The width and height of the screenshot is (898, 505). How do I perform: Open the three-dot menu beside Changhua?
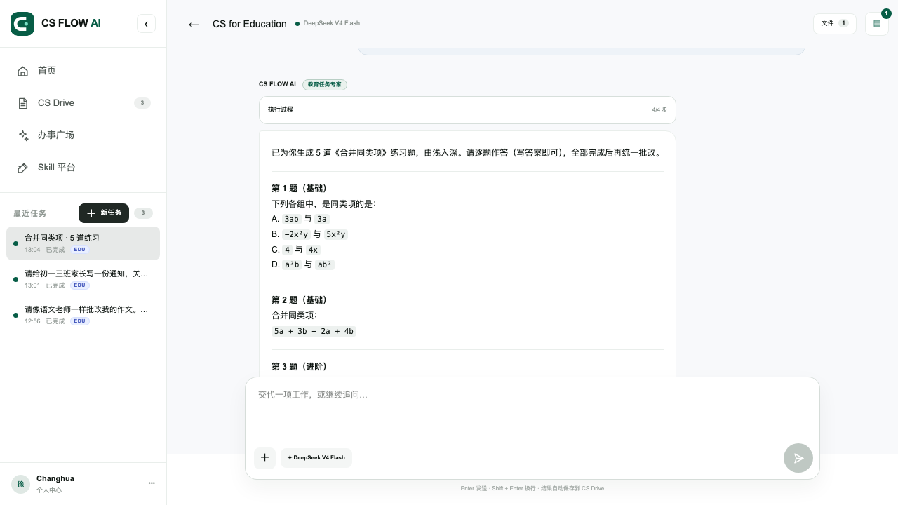pos(152,483)
